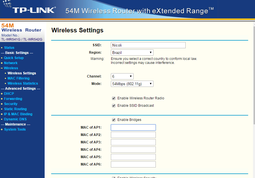Image resolution: width=255 pixels, height=178 pixels.
Task: Expand System Tools menu
Action: tap(15, 129)
